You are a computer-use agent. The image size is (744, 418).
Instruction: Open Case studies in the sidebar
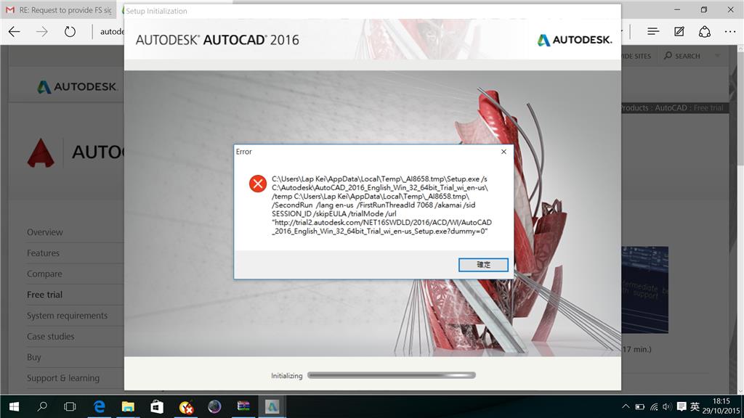coord(50,337)
